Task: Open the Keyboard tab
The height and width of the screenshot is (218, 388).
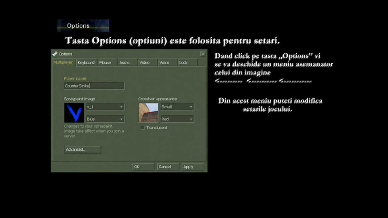Action: (x=86, y=62)
